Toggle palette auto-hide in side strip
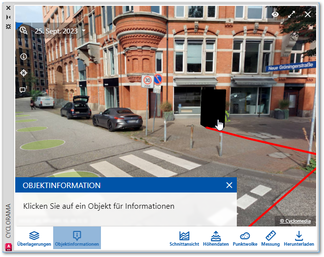324x257 pixels. click(8, 17)
